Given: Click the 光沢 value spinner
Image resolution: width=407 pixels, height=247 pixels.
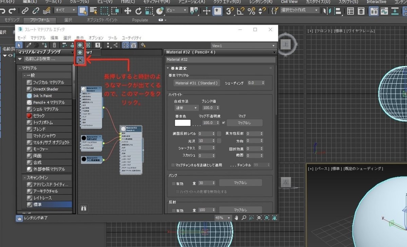Looking at the screenshot, I should [x=206, y=141].
